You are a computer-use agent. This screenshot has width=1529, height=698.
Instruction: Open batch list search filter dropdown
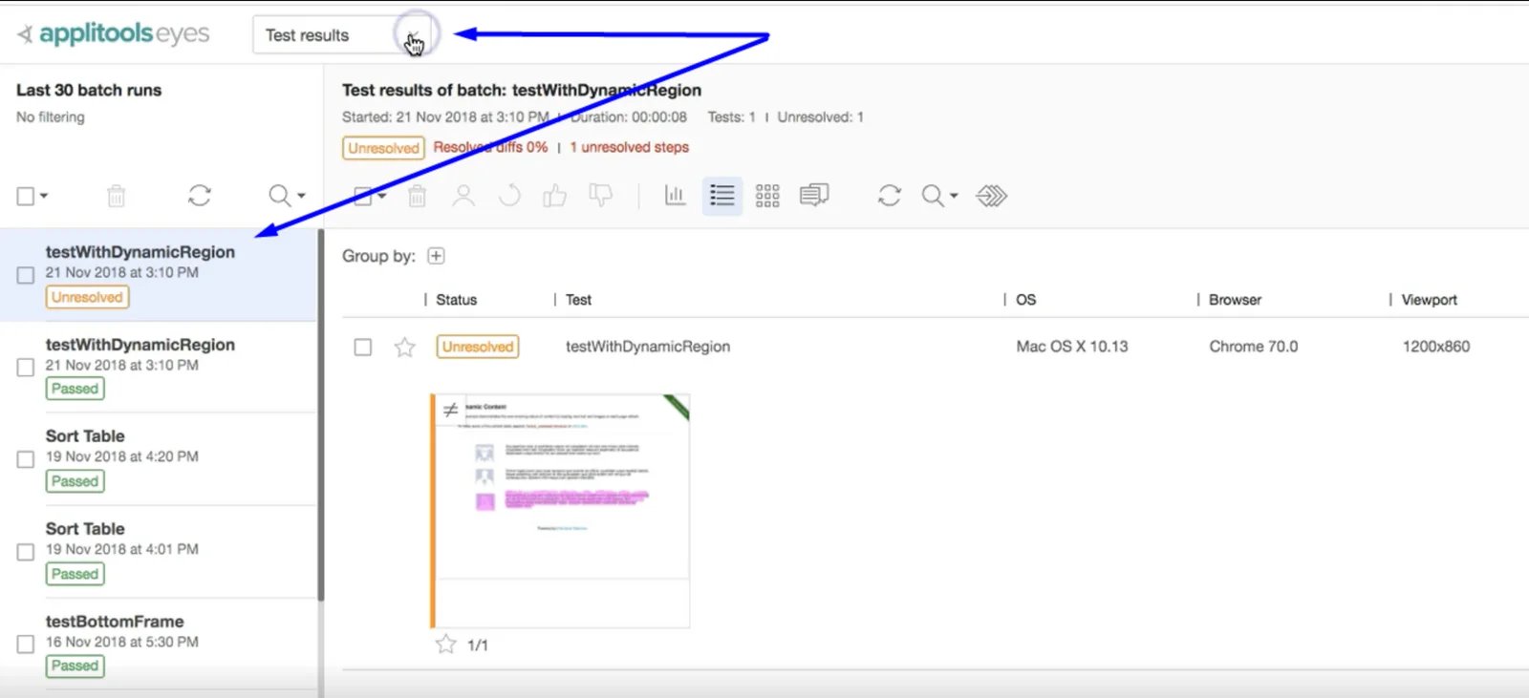point(287,196)
